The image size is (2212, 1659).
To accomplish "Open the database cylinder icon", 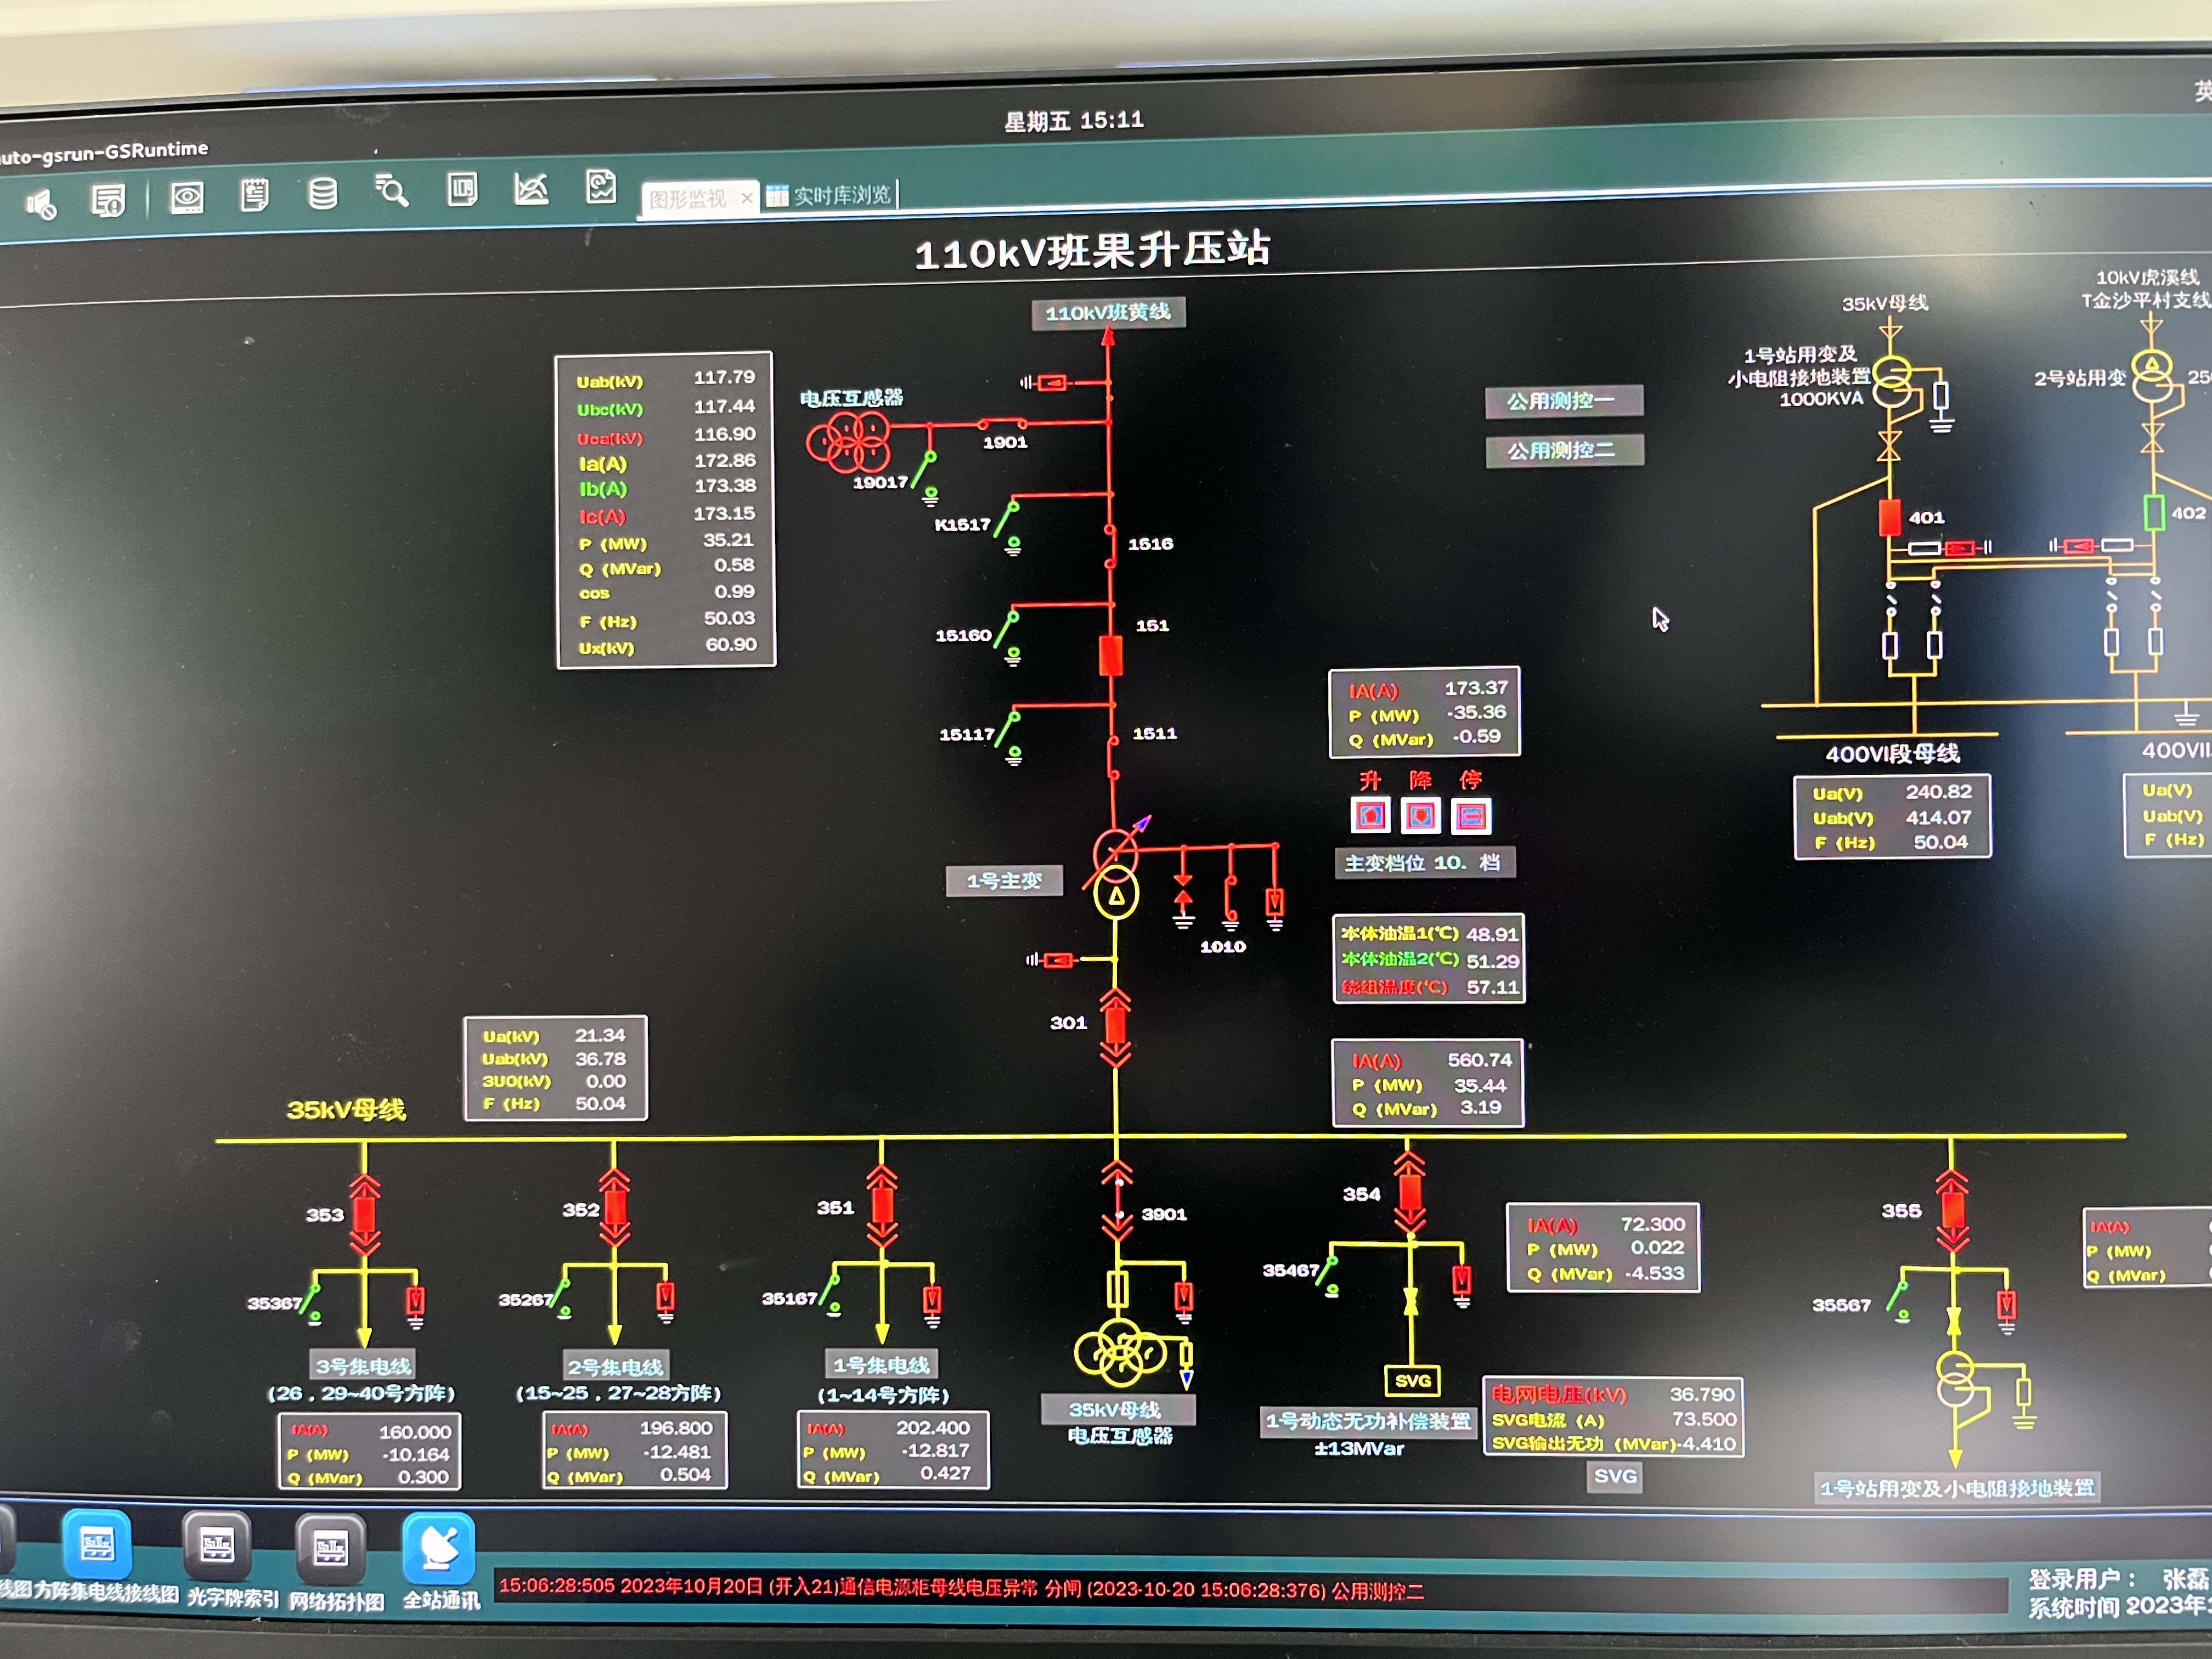I will [322, 193].
